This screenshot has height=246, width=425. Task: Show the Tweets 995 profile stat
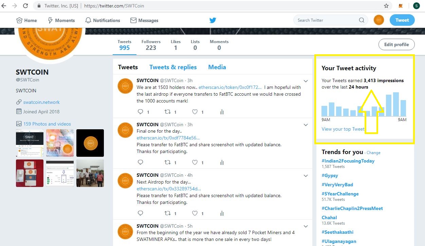tap(125, 45)
